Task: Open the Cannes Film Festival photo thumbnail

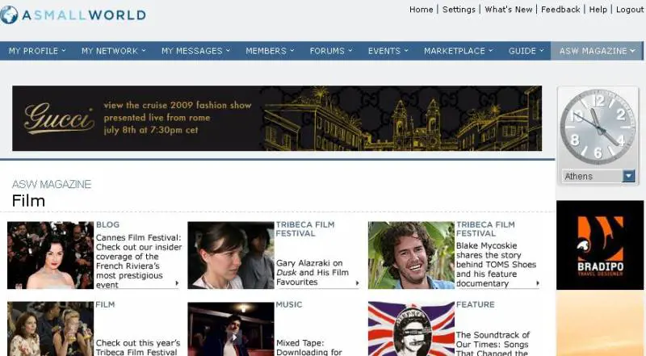Action: click(x=50, y=255)
